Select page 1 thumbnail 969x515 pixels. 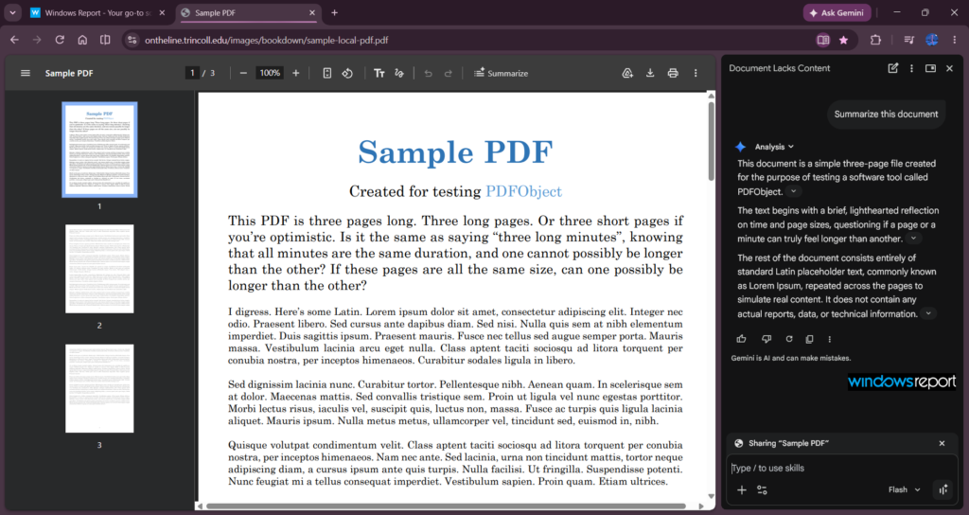click(99, 150)
